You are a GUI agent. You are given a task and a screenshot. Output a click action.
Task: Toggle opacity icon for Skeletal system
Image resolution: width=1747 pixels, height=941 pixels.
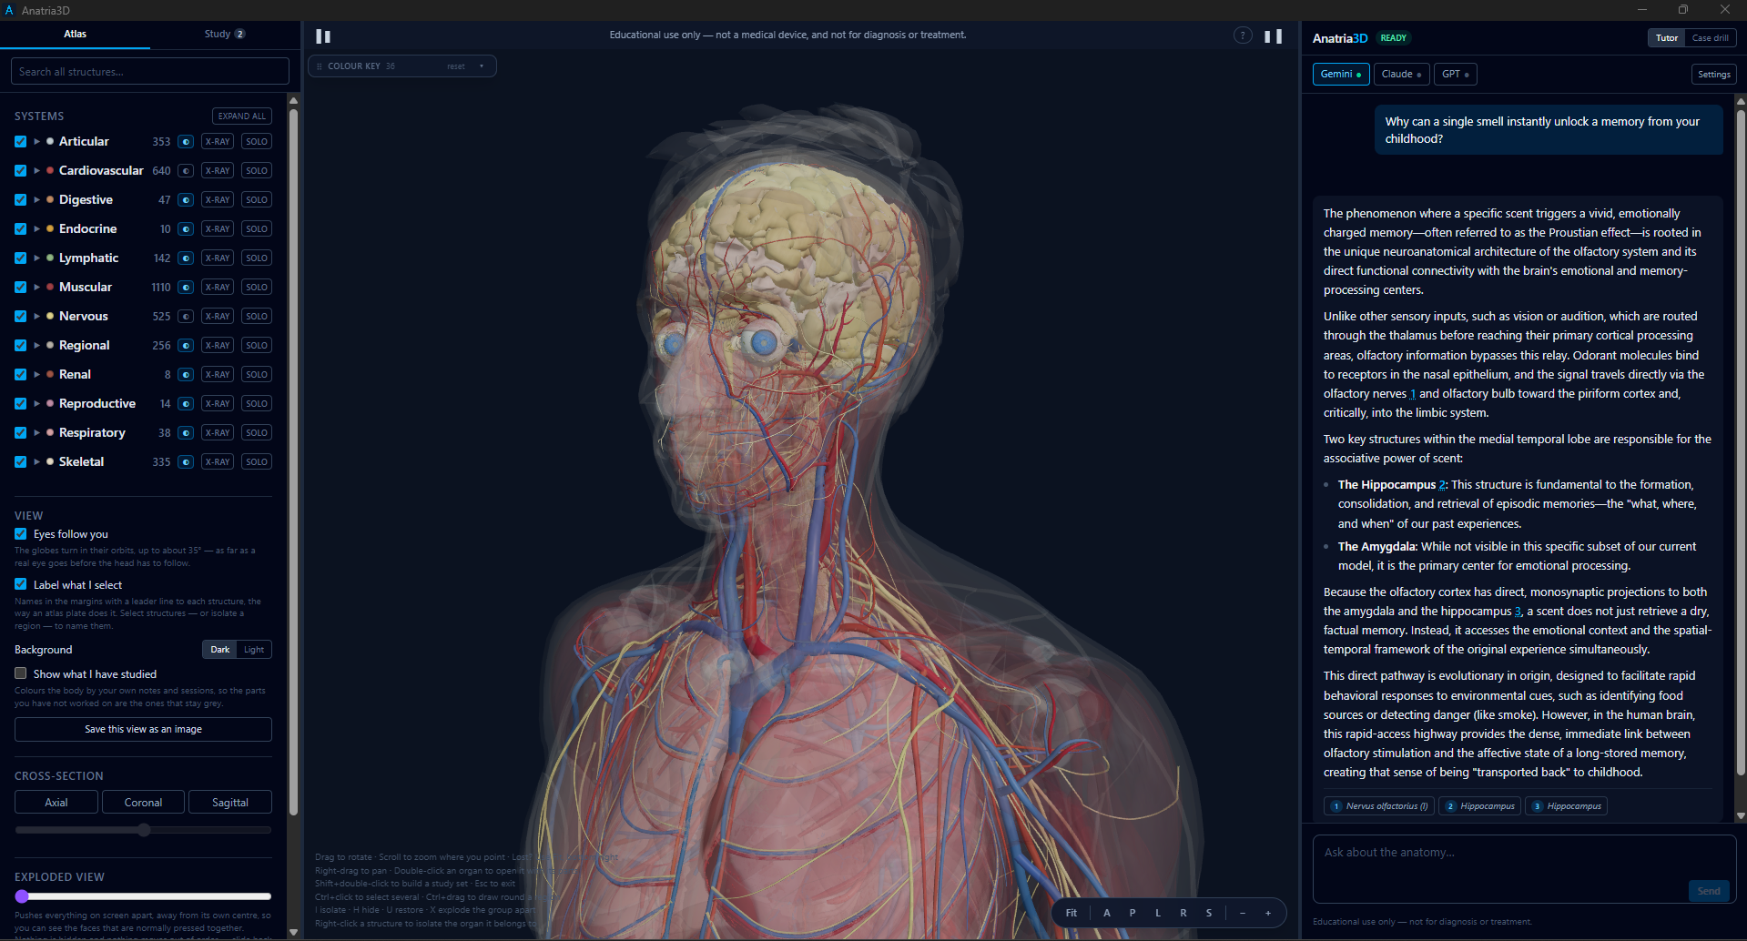coord(186,462)
